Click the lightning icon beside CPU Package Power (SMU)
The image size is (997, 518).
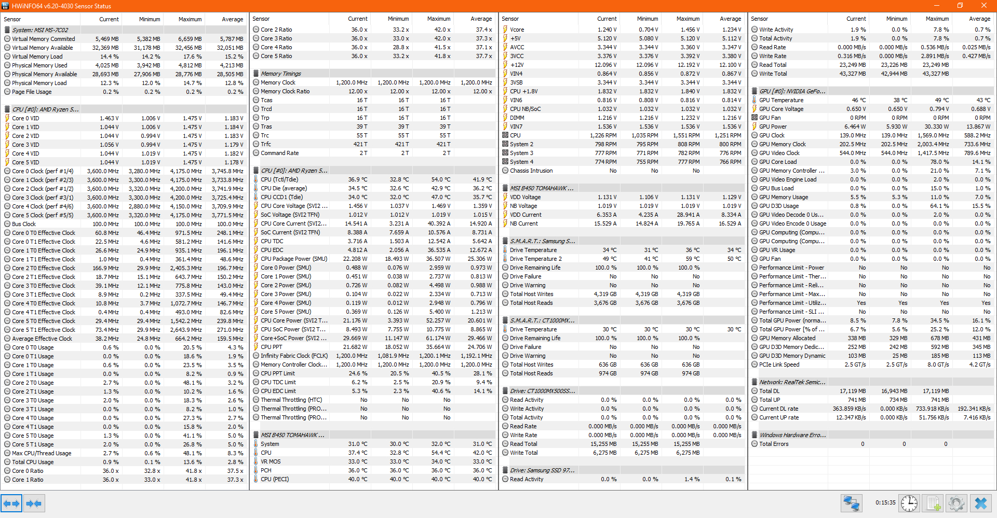click(256, 259)
